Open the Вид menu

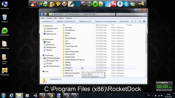click(55, 18)
